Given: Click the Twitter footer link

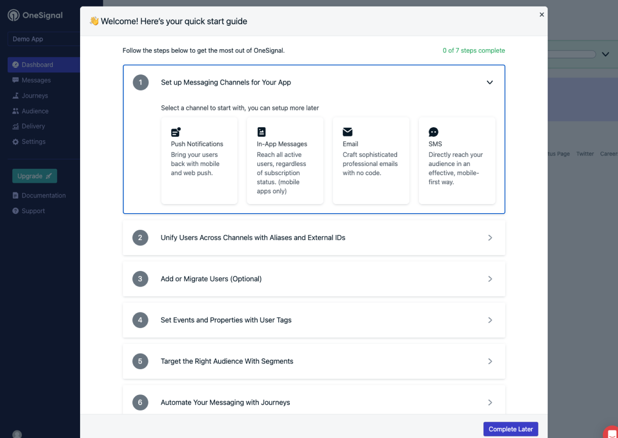Looking at the screenshot, I should pyautogui.click(x=585, y=154).
